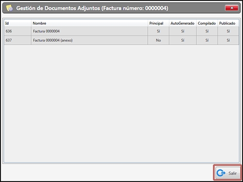The height and width of the screenshot is (182, 243).
Task: Click the empty area of the documents list
Action: 121,103
